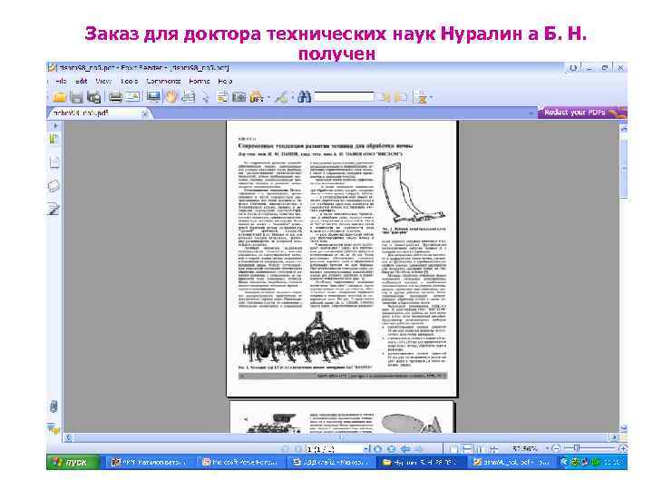The height and width of the screenshot is (490, 653).
Task: Open the Tools menu
Action: tap(129, 81)
